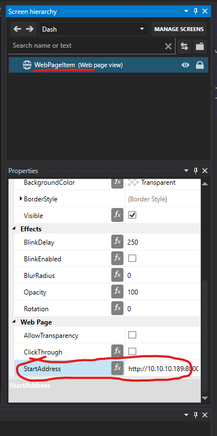Collapse the Effects section

(x=14, y=229)
